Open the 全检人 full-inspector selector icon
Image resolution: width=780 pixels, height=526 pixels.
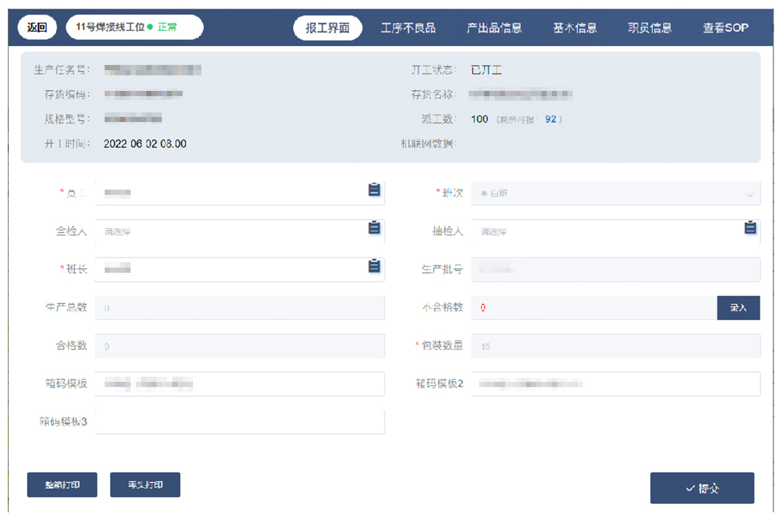374,229
